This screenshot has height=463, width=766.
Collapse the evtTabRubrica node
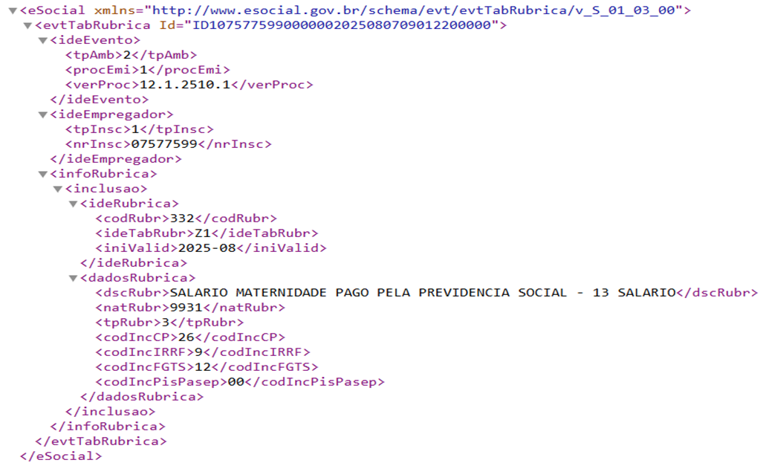coord(27,25)
